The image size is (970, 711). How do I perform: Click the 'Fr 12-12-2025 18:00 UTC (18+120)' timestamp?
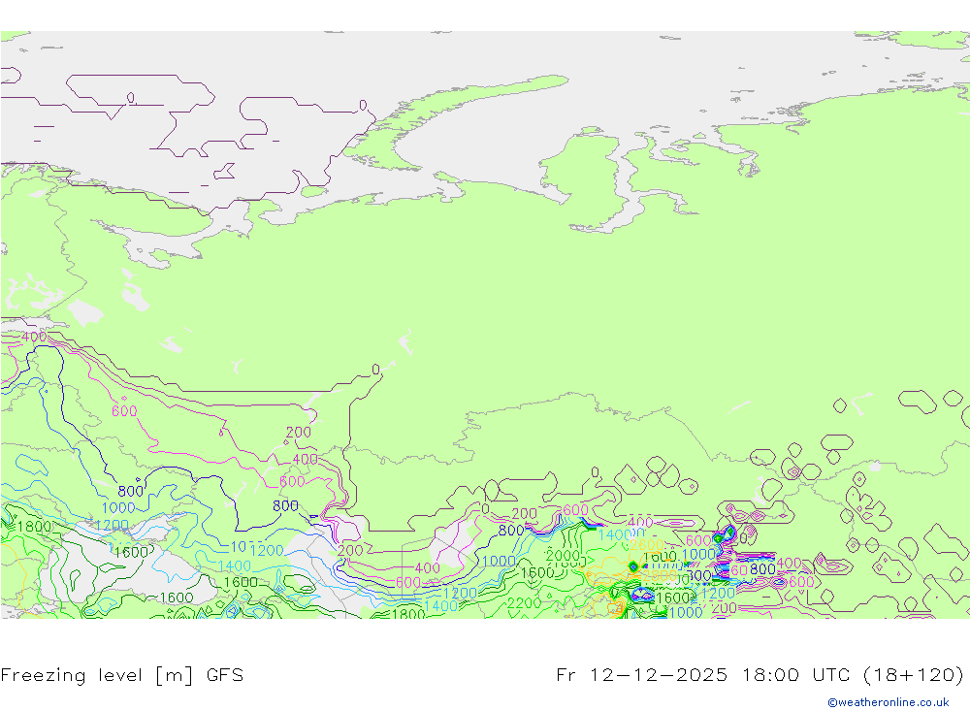pos(760,674)
